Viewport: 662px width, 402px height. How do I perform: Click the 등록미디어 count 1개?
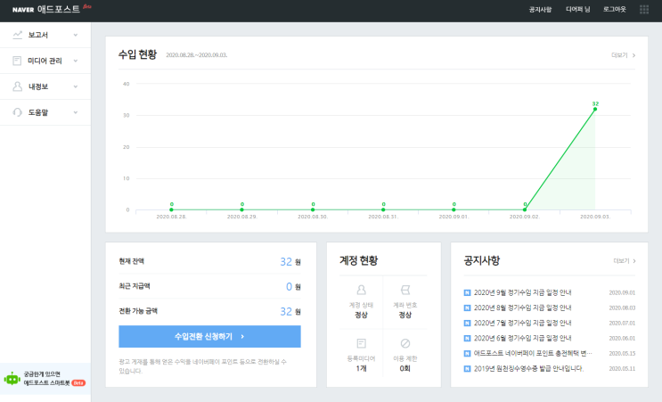361,369
